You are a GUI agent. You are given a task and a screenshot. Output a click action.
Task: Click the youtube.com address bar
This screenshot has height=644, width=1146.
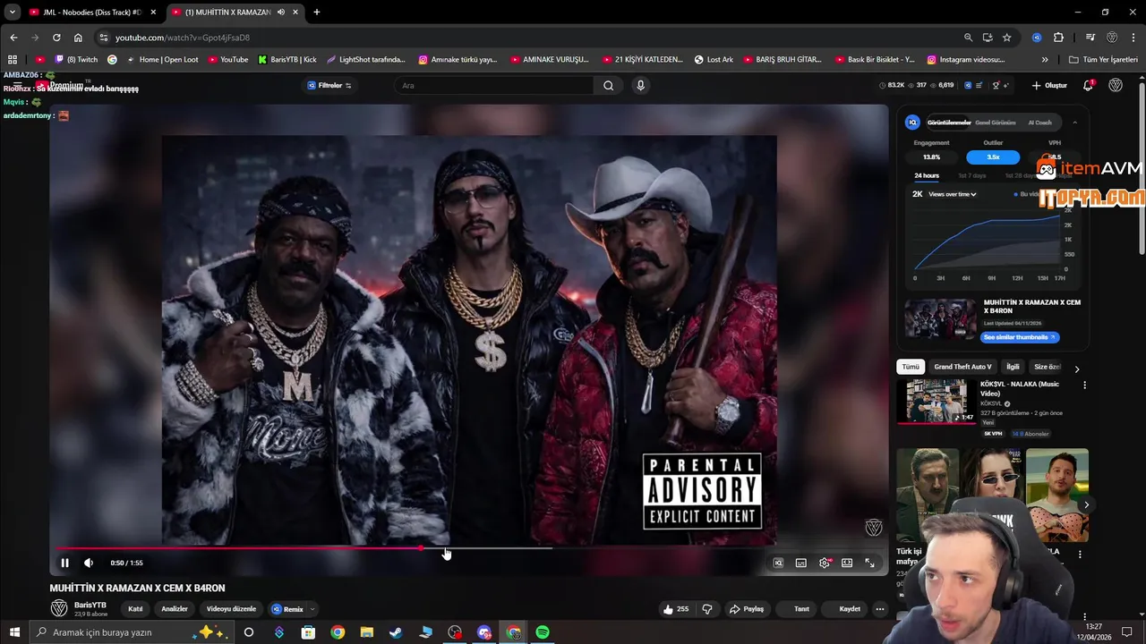coord(528,38)
